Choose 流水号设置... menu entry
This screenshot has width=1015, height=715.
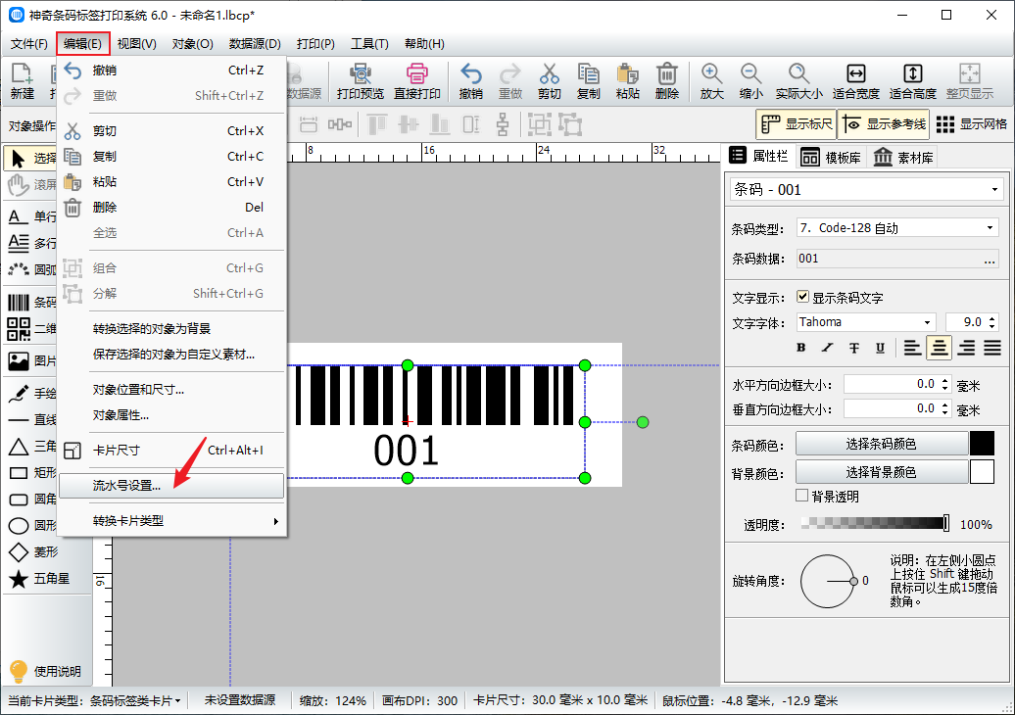click(x=171, y=485)
